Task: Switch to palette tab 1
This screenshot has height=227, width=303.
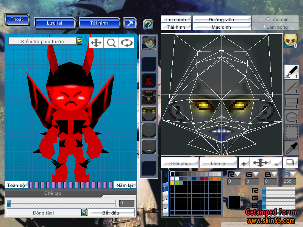Action: 165,187
